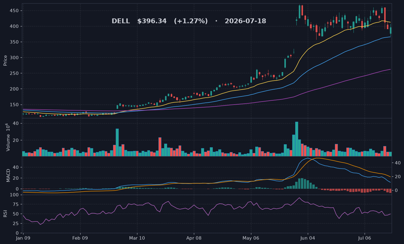Click the tallest volume bar above 40
The image size is (404, 244).
(x=297, y=139)
